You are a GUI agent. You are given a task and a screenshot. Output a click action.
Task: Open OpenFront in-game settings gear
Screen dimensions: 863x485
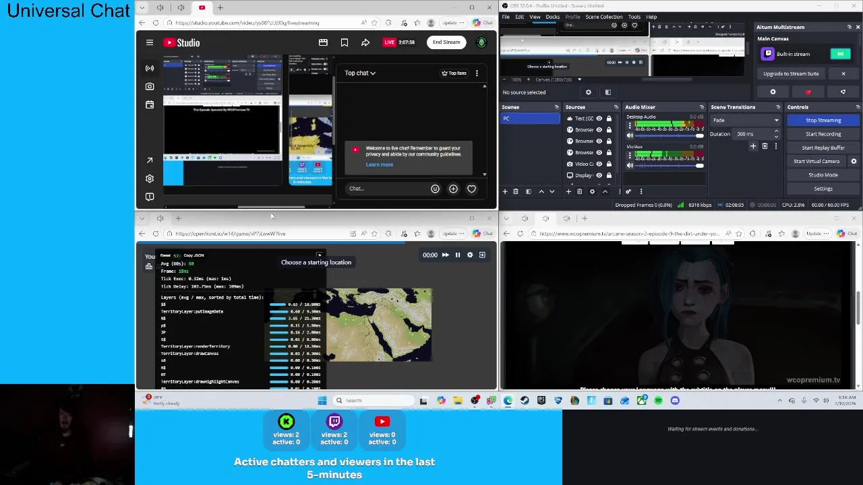pyautogui.click(x=470, y=255)
